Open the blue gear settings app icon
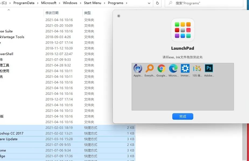This screenshot has width=249, height=161. [x=185, y=68]
